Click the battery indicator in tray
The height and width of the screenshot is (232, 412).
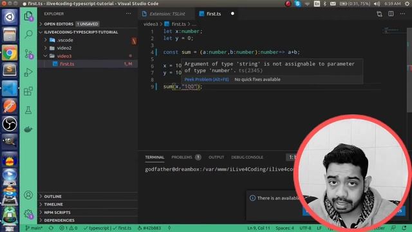pos(355,4)
